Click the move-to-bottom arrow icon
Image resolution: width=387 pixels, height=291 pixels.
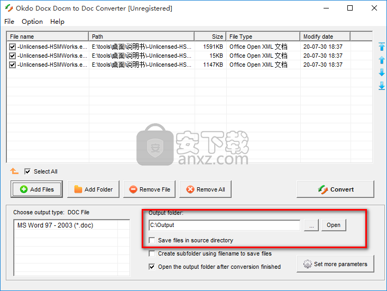[382, 86]
